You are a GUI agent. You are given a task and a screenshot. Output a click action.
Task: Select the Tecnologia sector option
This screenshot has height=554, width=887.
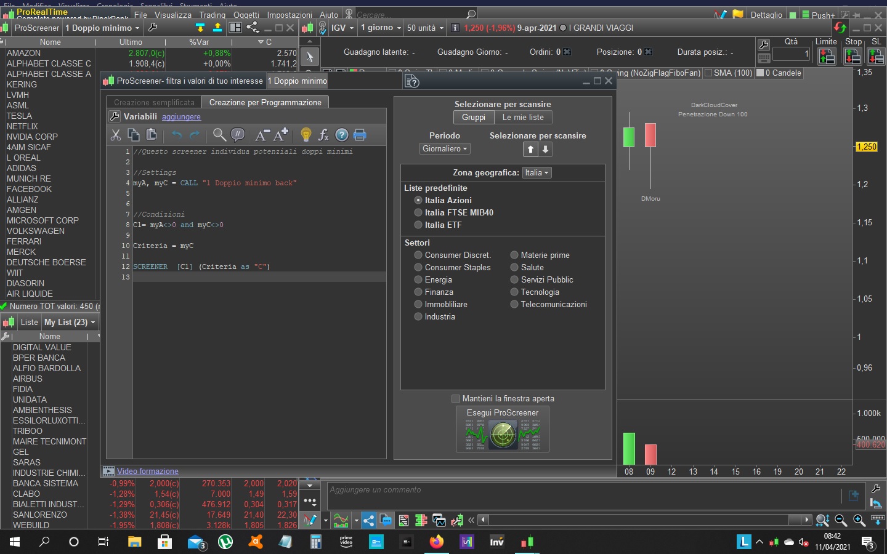pos(514,292)
